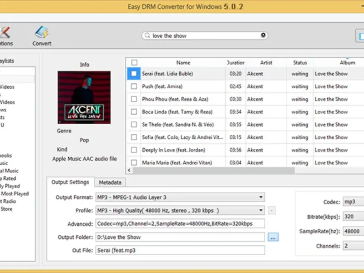The image size is (364, 273).
Task: Open the Output Format dropdown
Action: (x=180, y=197)
